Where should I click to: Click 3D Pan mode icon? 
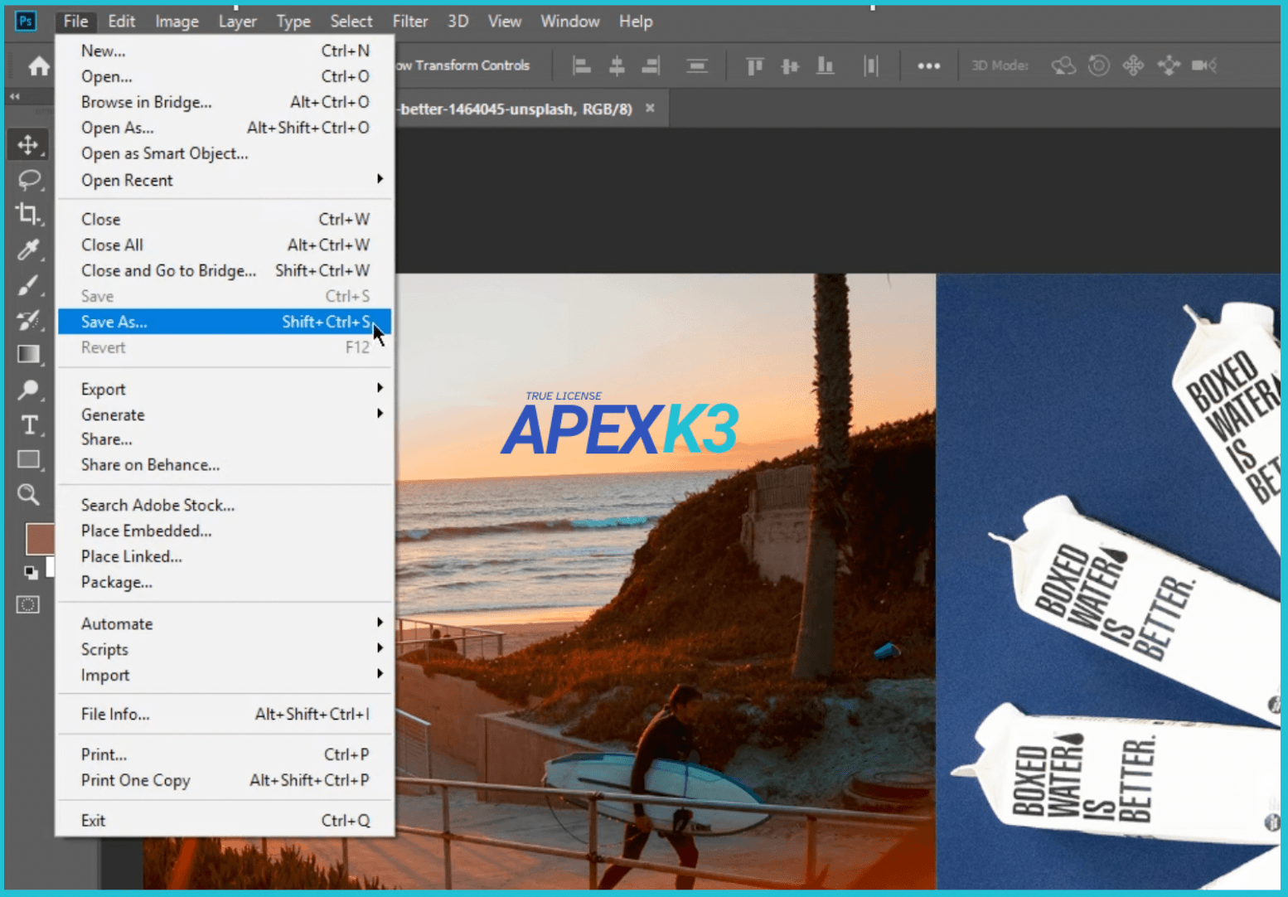tap(1133, 65)
